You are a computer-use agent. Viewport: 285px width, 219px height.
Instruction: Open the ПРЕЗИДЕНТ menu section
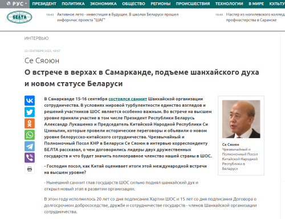(x=44, y=4)
